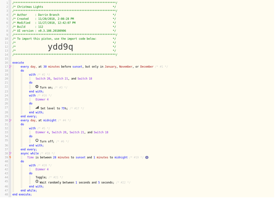This screenshot has width=276, height=198.
Task: Click the 'Toggle;' action
Action: (x=41, y=178)
